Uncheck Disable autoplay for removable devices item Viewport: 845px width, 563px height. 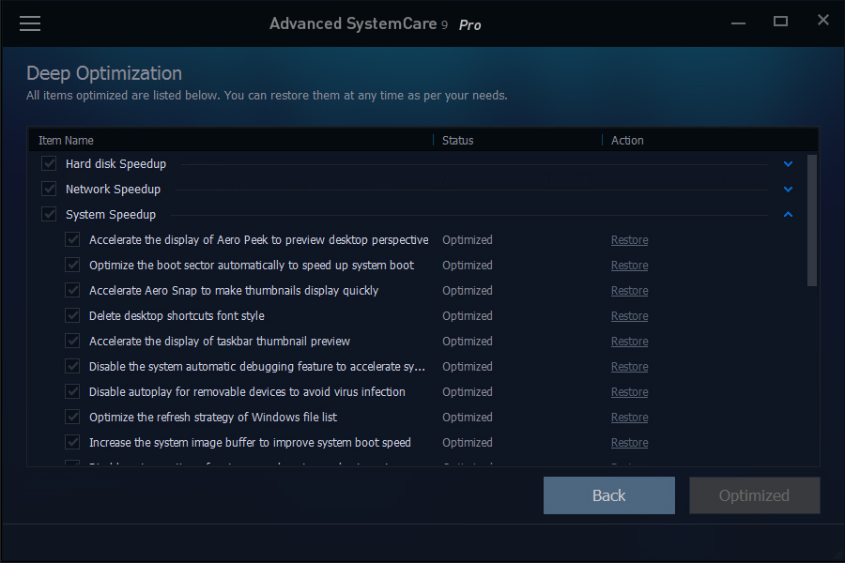[72, 391]
